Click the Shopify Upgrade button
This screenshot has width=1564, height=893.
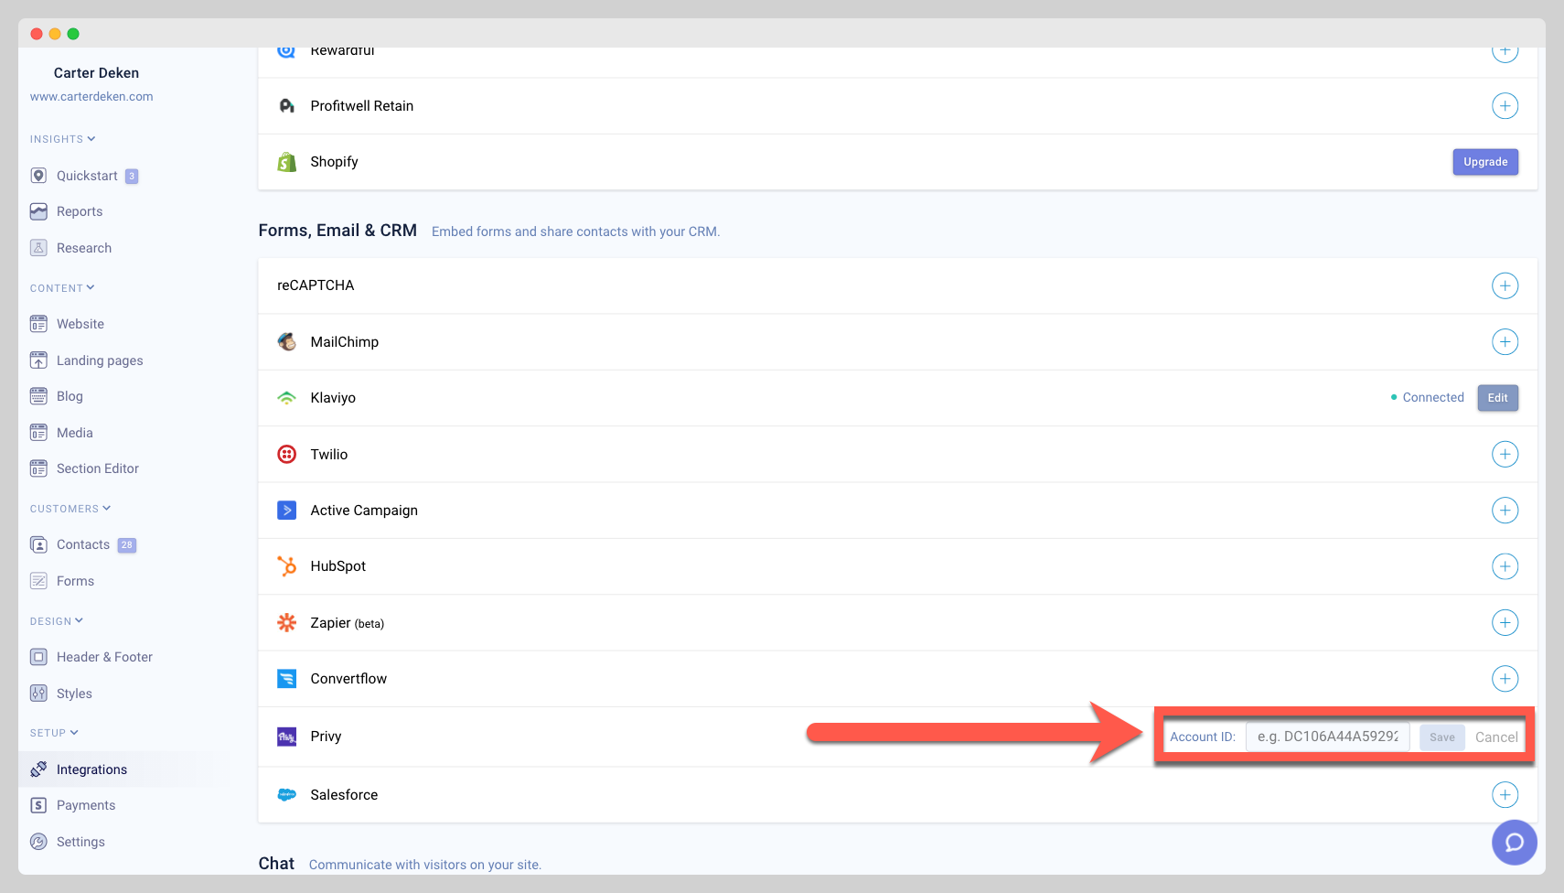pos(1484,162)
